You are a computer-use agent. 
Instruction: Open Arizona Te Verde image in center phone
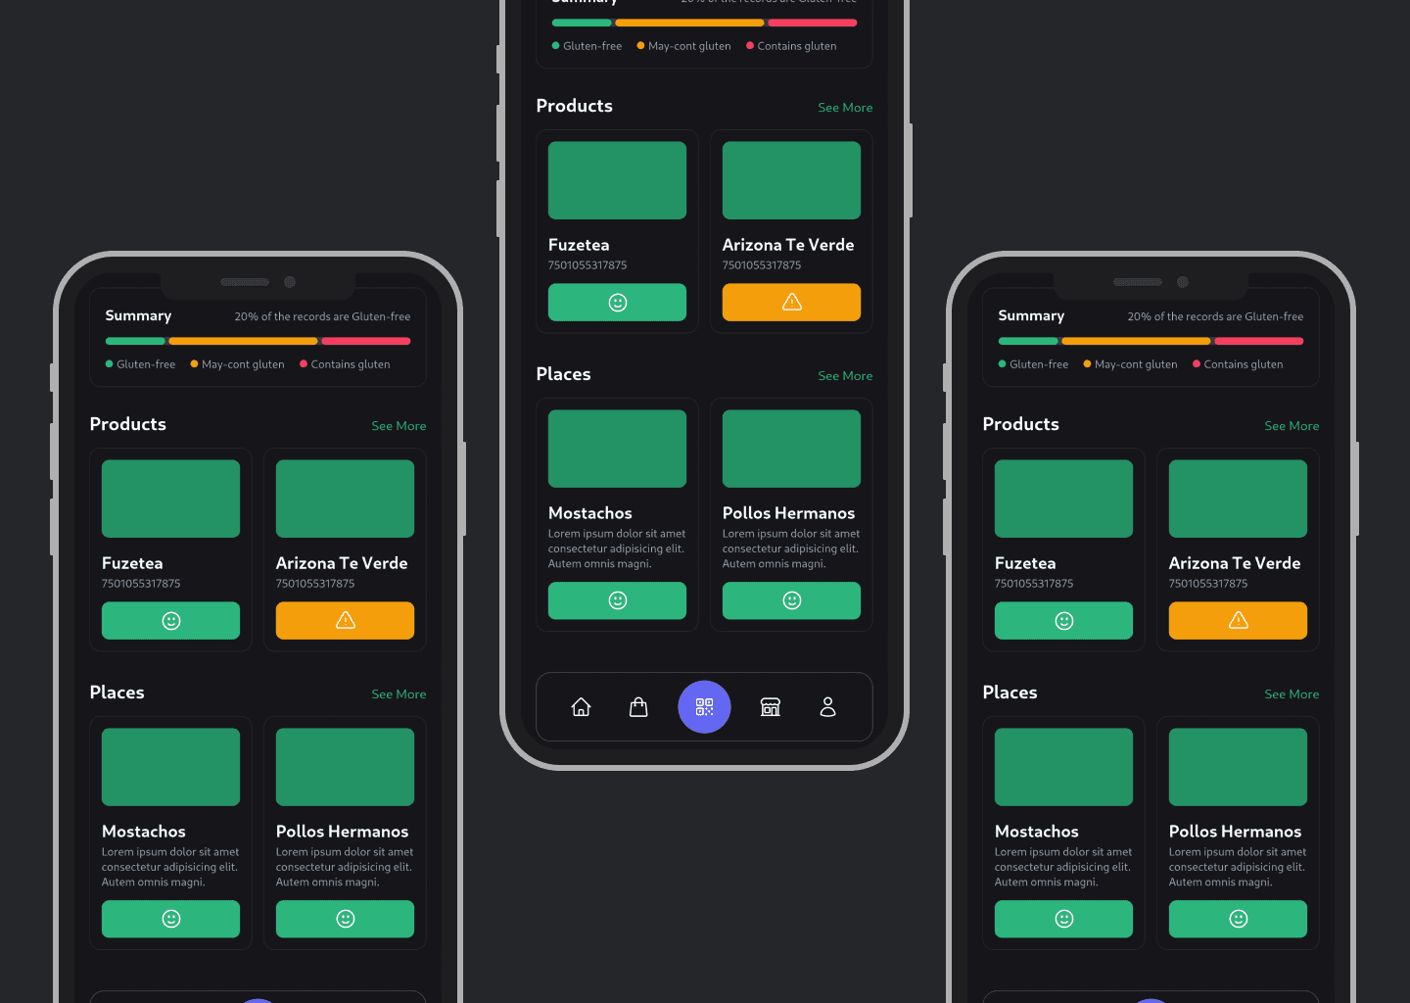[791, 180]
